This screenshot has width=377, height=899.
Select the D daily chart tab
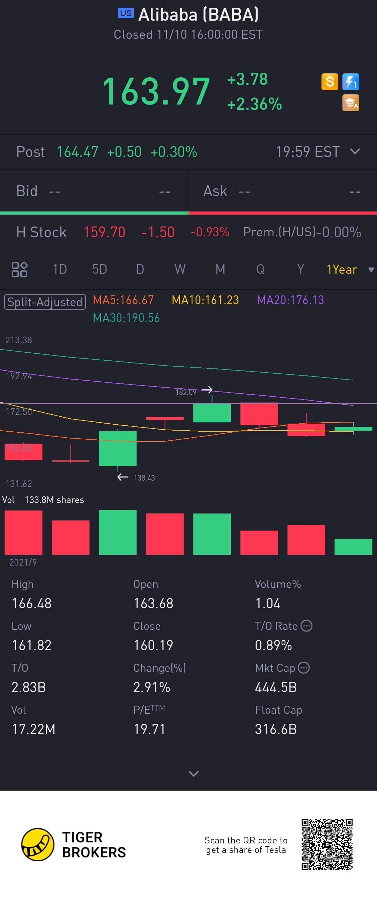pos(140,269)
